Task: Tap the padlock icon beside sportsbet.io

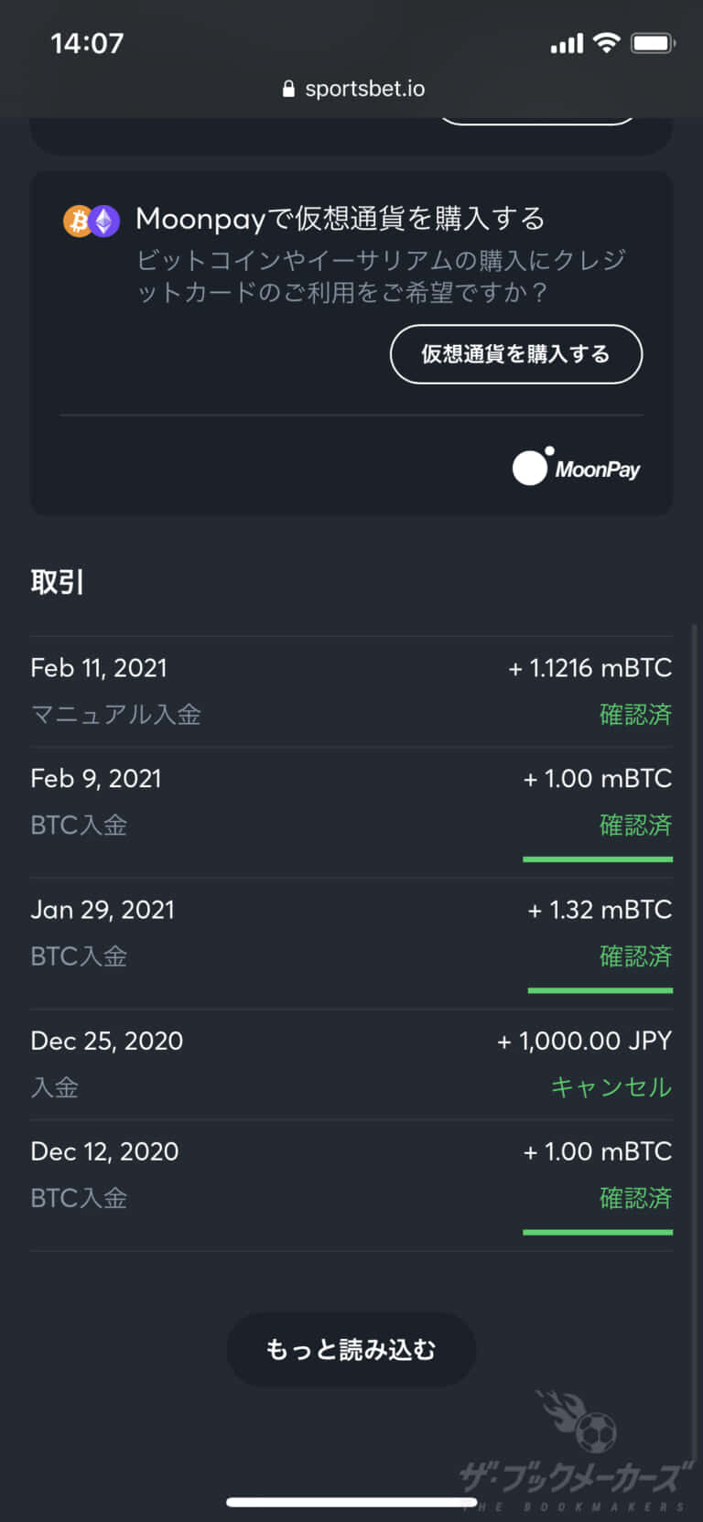Action: [x=288, y=89]
